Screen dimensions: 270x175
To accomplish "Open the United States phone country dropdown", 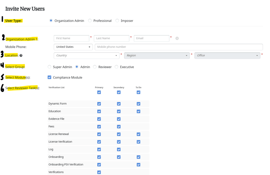I will tap(73, 47).
